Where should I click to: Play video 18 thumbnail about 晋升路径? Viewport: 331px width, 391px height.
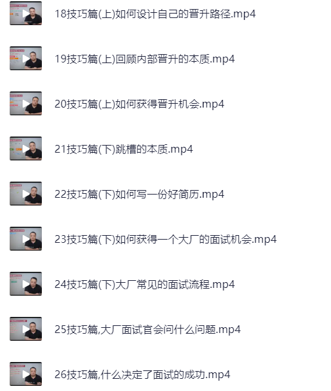point(26,14)
